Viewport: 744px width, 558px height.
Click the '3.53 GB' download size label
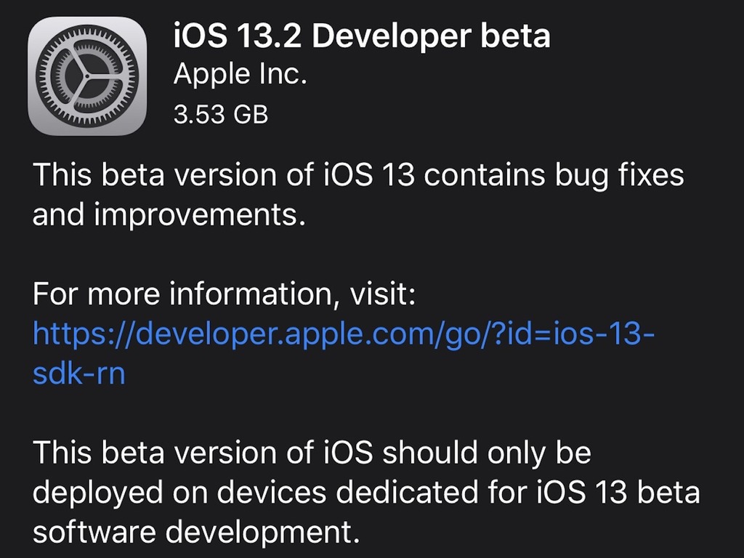[221, 114]
